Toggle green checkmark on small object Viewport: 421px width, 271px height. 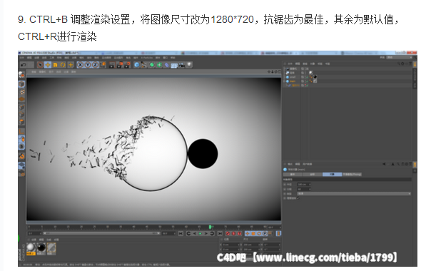[x=307, y=77]
